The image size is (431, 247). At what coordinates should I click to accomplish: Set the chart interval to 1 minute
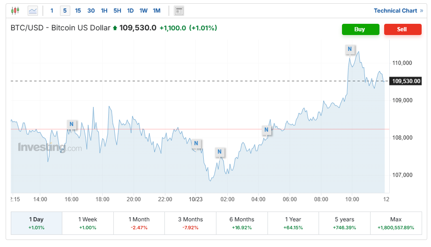(x=52, y=11)
